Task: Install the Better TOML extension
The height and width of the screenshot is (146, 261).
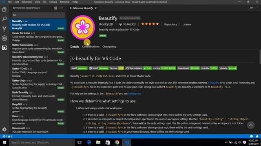Action: (x=61, y=76)
